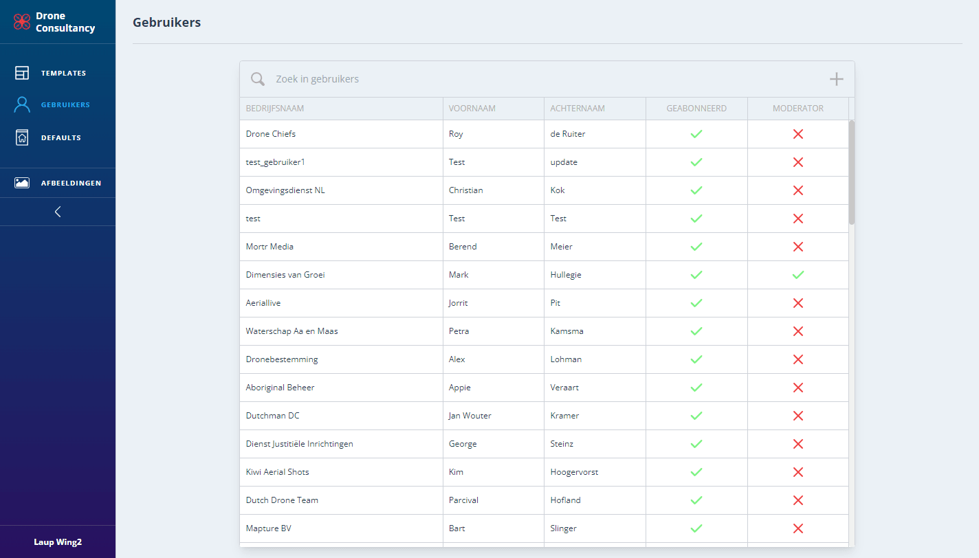Add a new user with plus icon
Image resolution: width=979 pixels, height=558 pixels.
(836, 79)
